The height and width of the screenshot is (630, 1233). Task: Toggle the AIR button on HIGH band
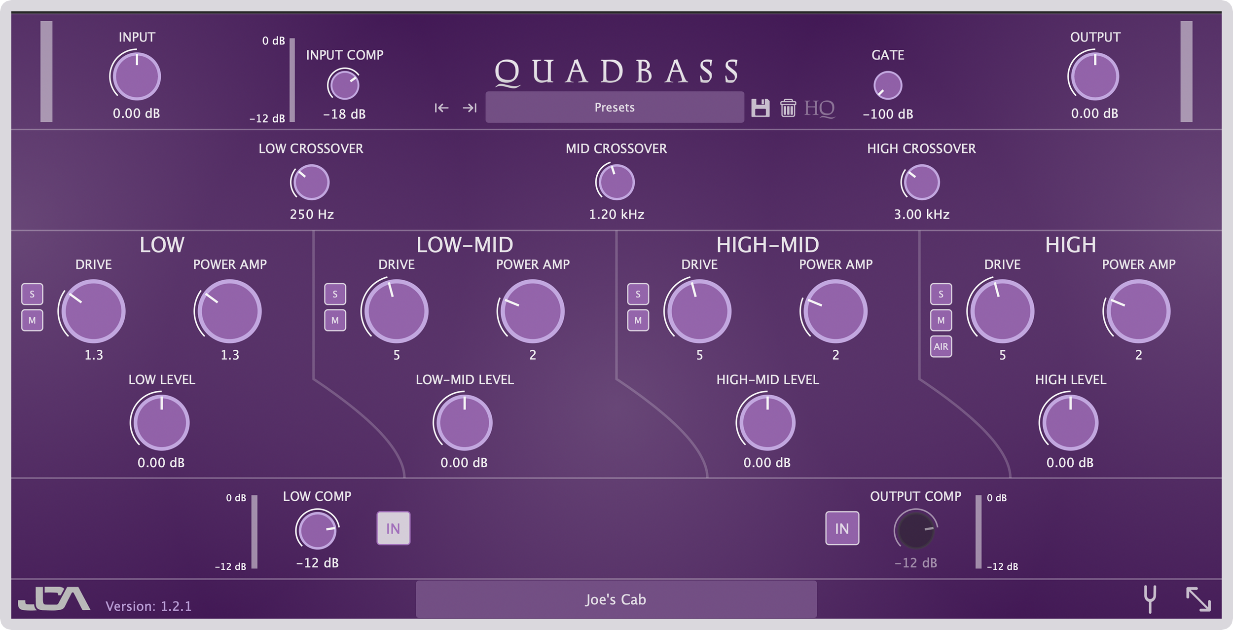pos(941,346)
